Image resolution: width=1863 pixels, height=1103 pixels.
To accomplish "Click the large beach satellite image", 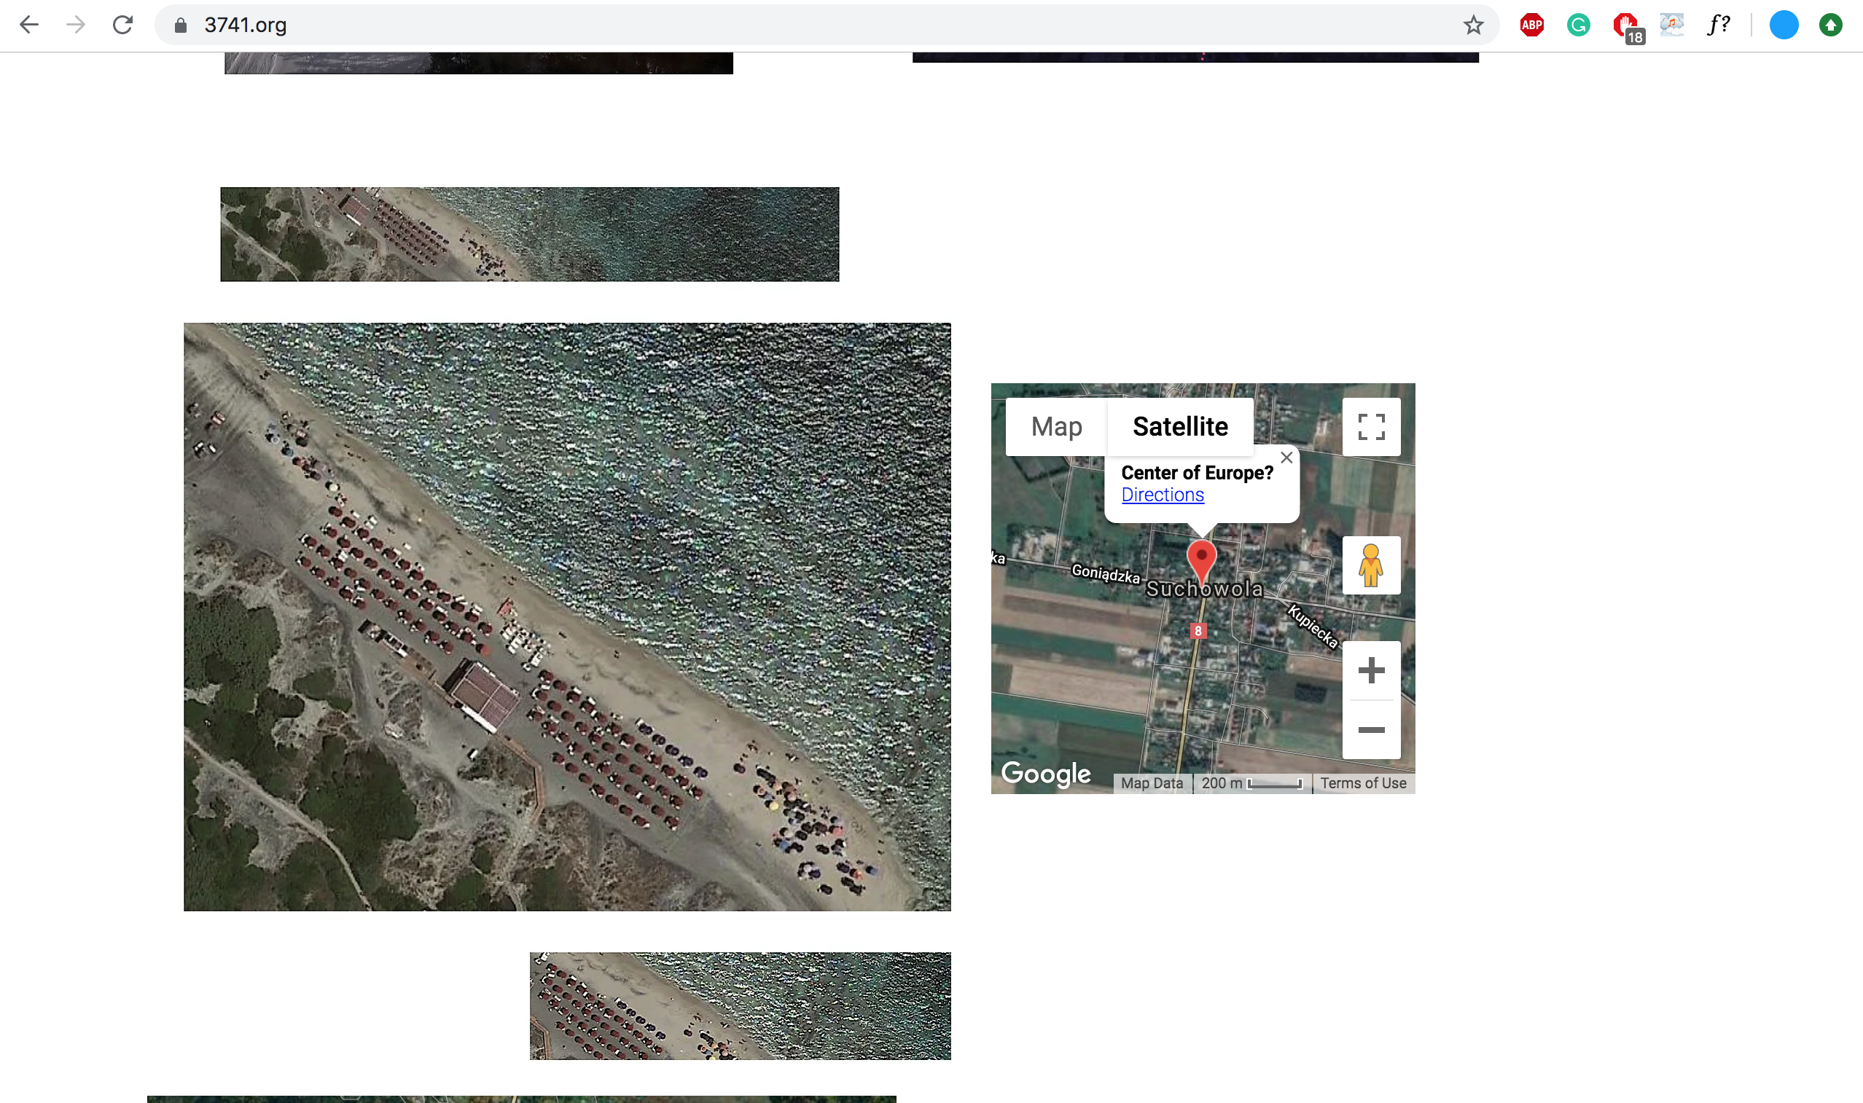I will tap(566, 617).
